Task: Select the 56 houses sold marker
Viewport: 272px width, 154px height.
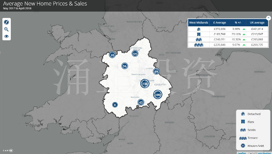Action: click(x=124, y=66)
